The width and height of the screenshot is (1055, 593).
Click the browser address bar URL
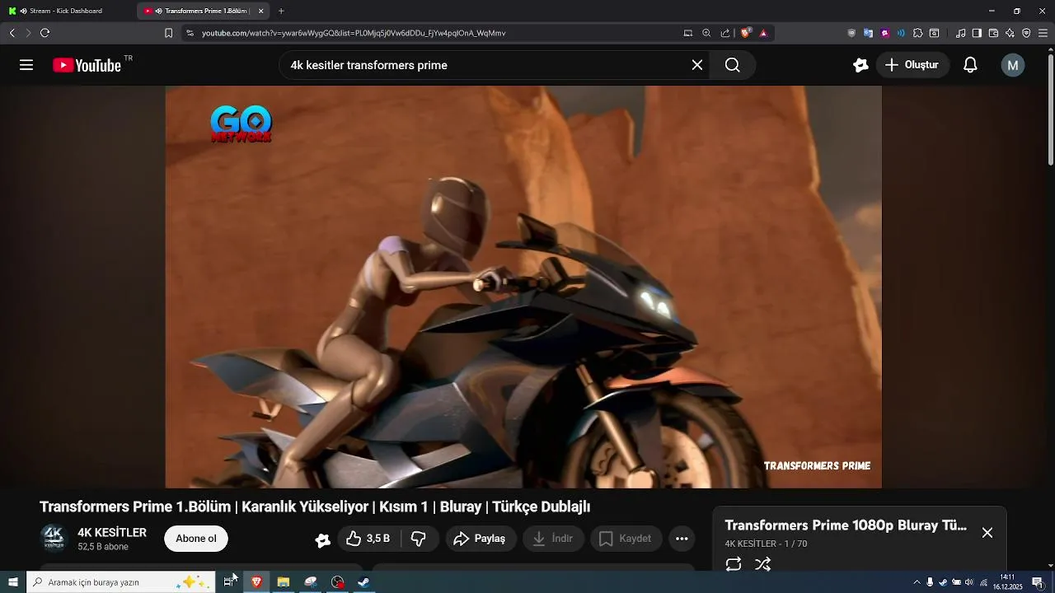coord(354,33)
